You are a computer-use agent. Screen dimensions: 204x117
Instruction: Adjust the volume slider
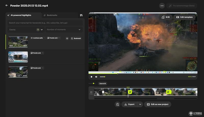point(103,77)
